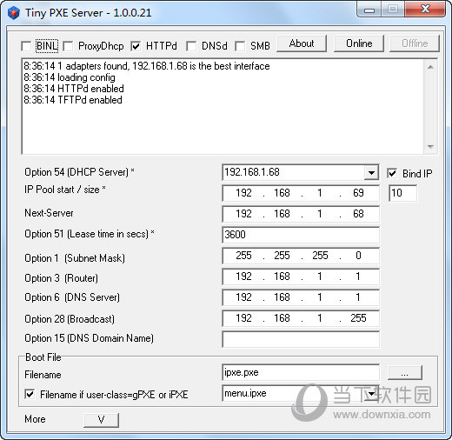Click the Option 28 Broadcast field
Image resolution: width=452 pixels, height=440 pixels.
tap(301, 318)
